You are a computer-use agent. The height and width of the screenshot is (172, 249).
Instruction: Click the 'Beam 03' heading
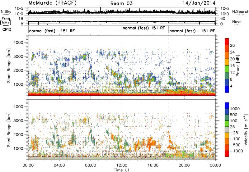pyautogui.click(x=121, y=3)
